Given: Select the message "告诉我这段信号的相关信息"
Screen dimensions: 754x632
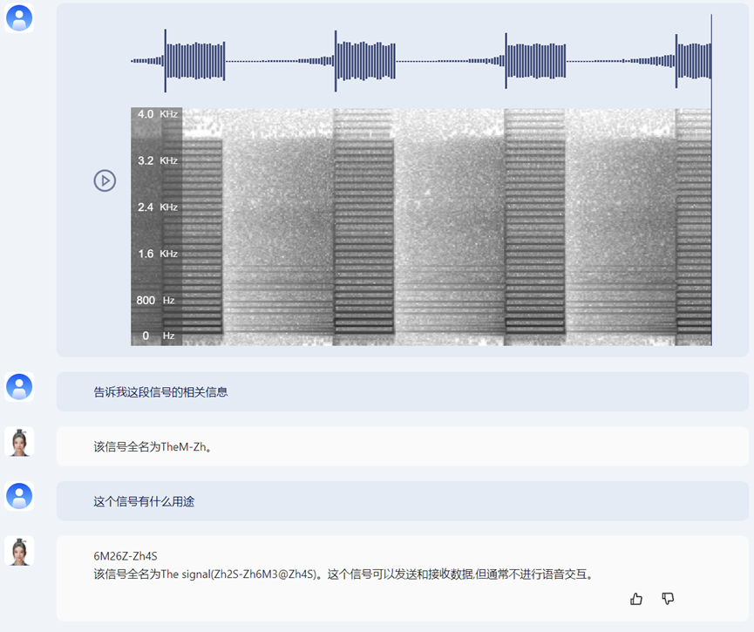Looking at the screenshot, I should (161, 392).
